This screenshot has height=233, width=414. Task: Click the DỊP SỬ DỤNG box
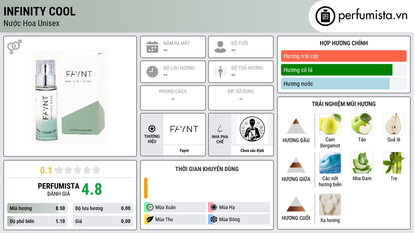coord(241,98)
